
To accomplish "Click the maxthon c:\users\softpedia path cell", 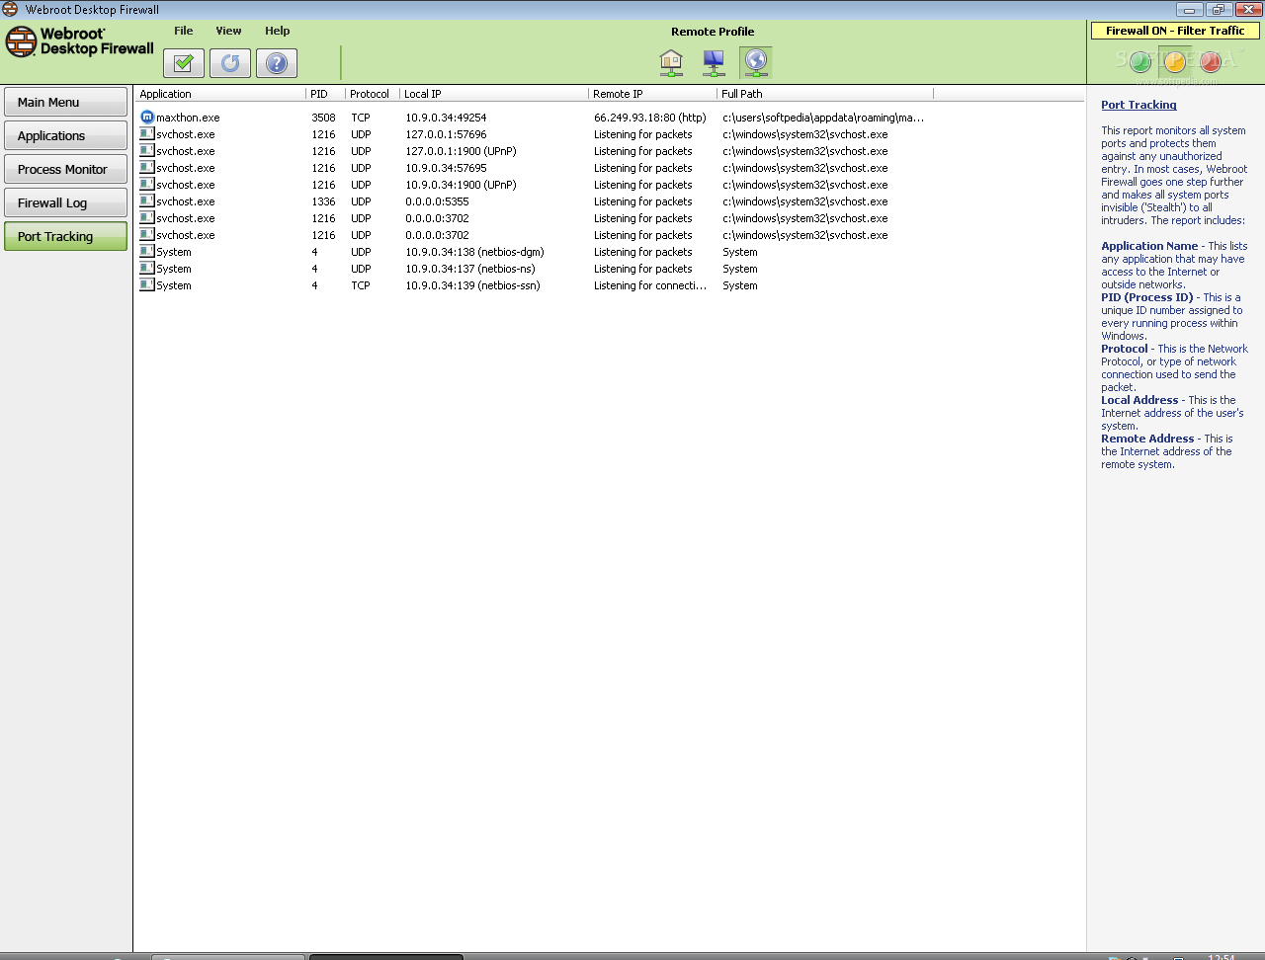I will [823, 118].
